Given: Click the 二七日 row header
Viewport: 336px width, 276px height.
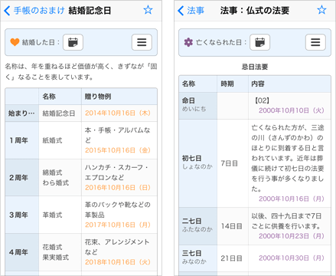Looking at the screenshot, I should (197, 226).
